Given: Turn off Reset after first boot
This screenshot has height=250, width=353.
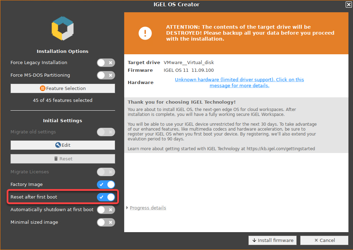Looking at the screenshot, I should click(106, 197).
